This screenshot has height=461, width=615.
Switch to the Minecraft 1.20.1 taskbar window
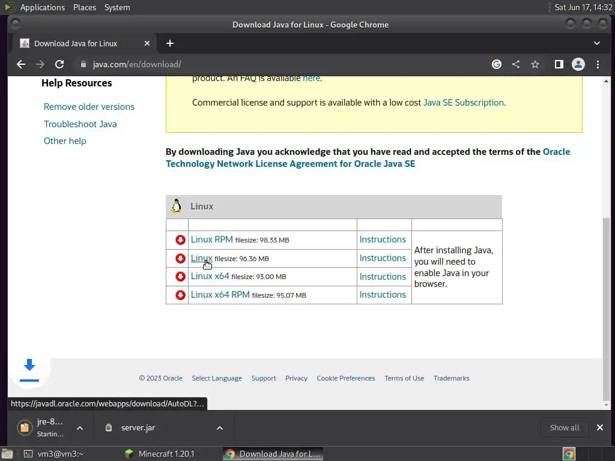point(160,454)
